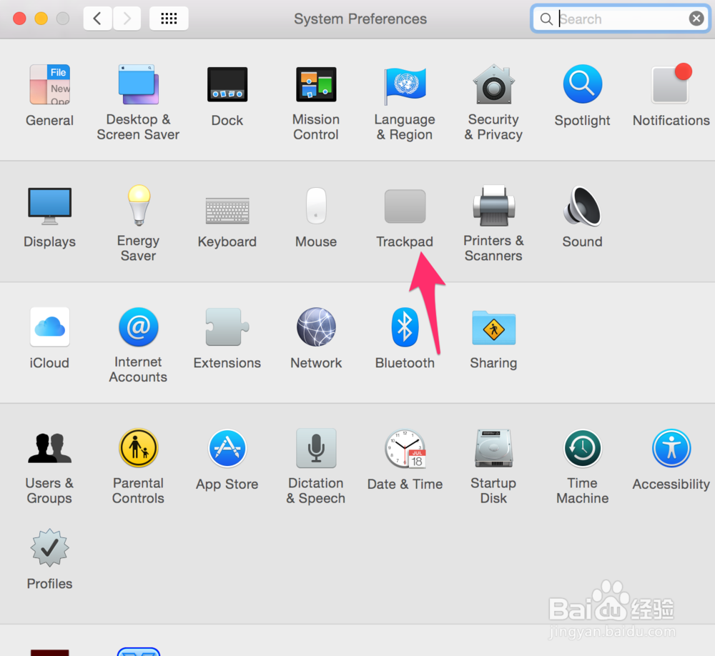
Task: Click into the Search field
Action: click(620, 19)
